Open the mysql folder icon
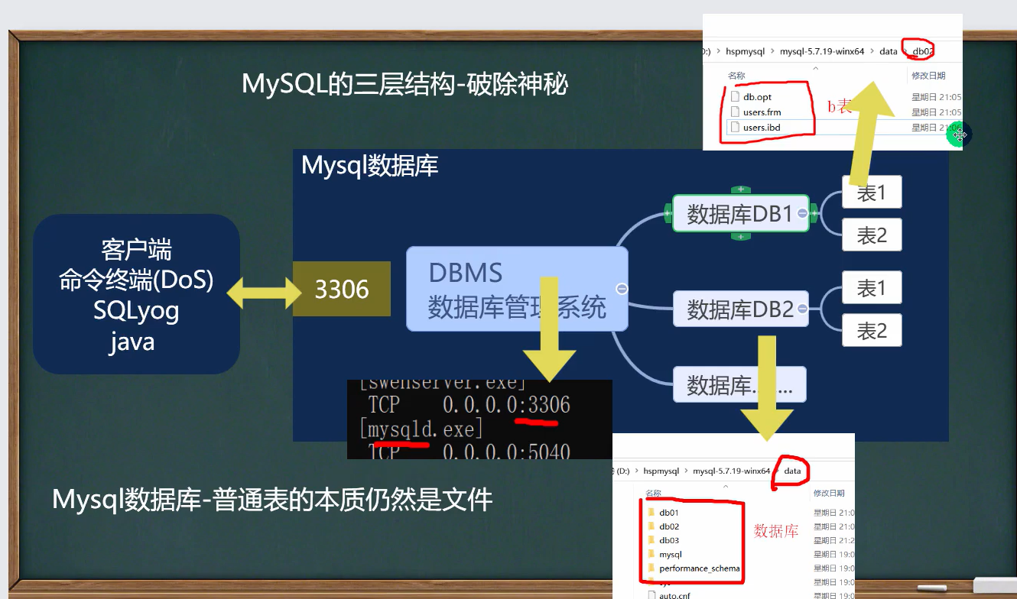Image resolution: width=1017 pixels, height=599 pixels. click(651, 554)
